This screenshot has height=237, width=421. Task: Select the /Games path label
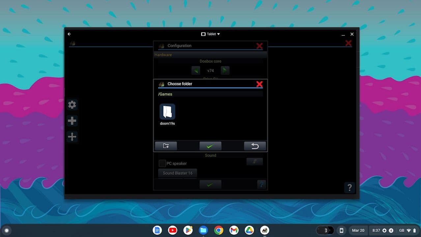(x=165, y=94)
